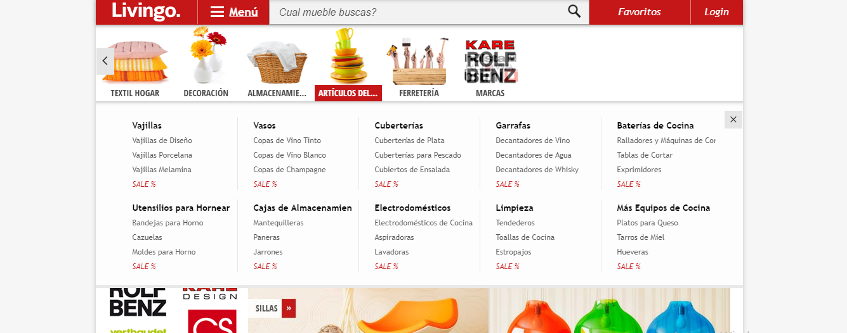The image size is (847, 333).
Task: Open Vajillas Porcelana link
Action: 162,155
